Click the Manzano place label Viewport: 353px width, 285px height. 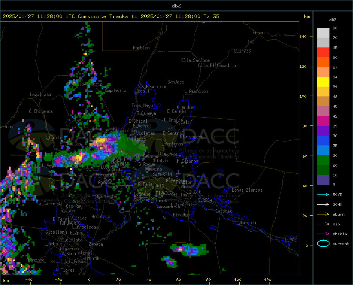tap(36, 260)
